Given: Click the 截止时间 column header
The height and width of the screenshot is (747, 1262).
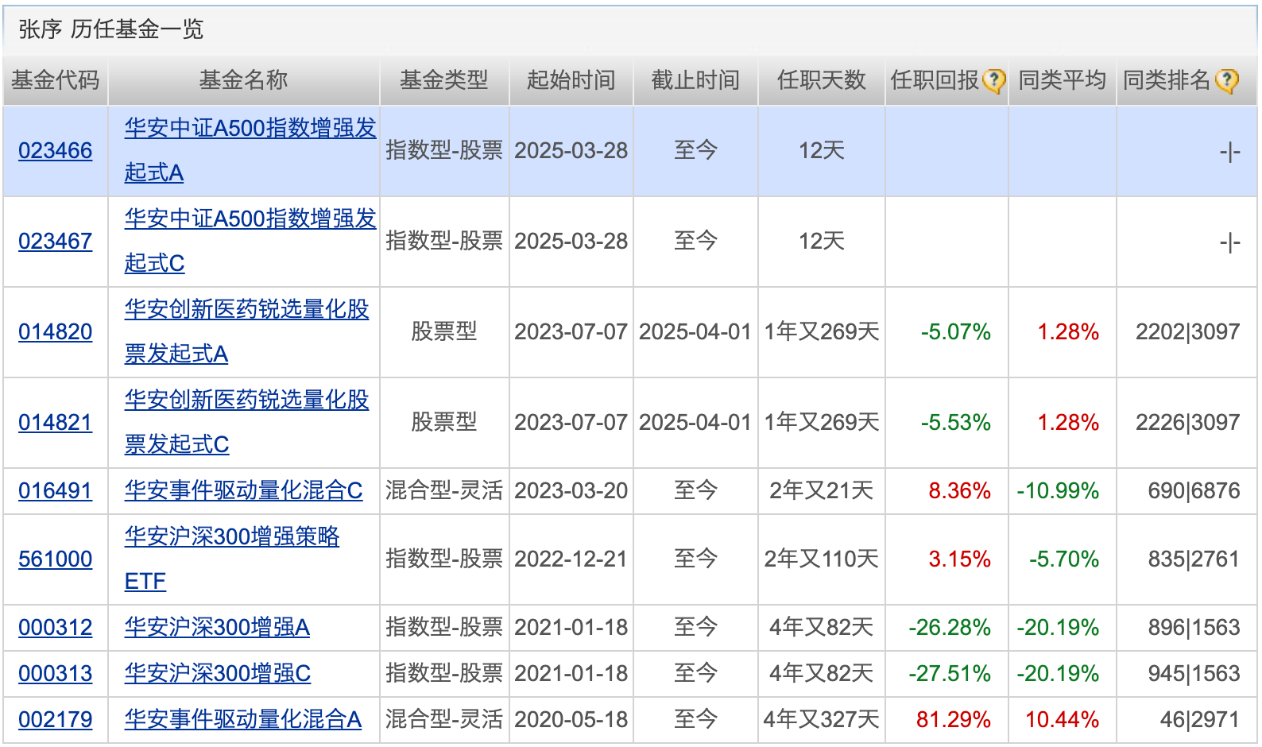Looking at the screenshot, I should coord(695,80).
